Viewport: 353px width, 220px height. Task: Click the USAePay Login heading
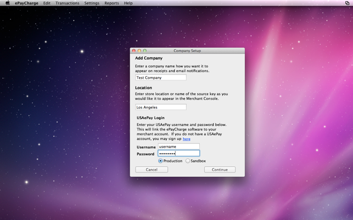[150, 118]
